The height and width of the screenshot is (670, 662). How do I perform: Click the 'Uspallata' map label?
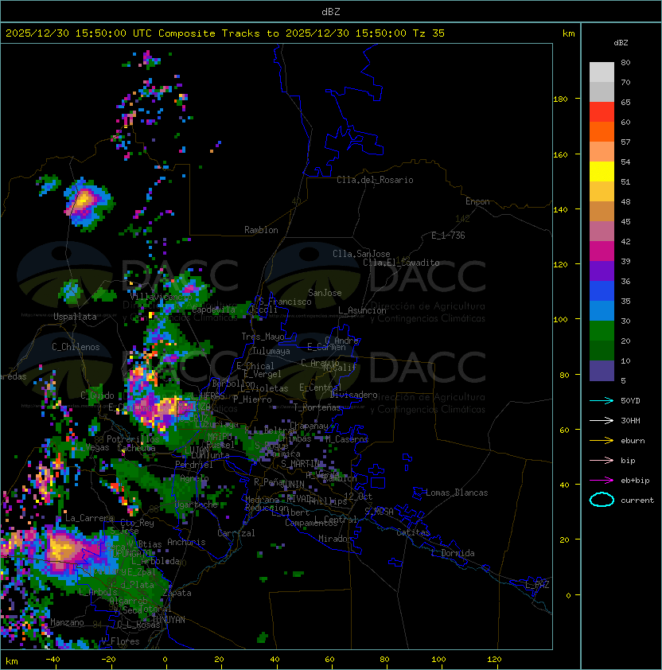(75, 317)
